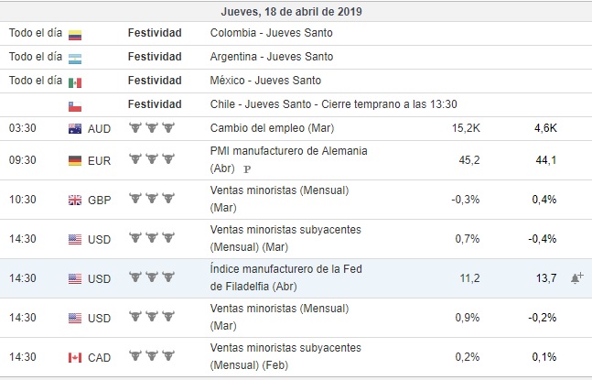Click bull importance icons on AUD row
This screenshot has height=380, width=592.
click(151, 127)
